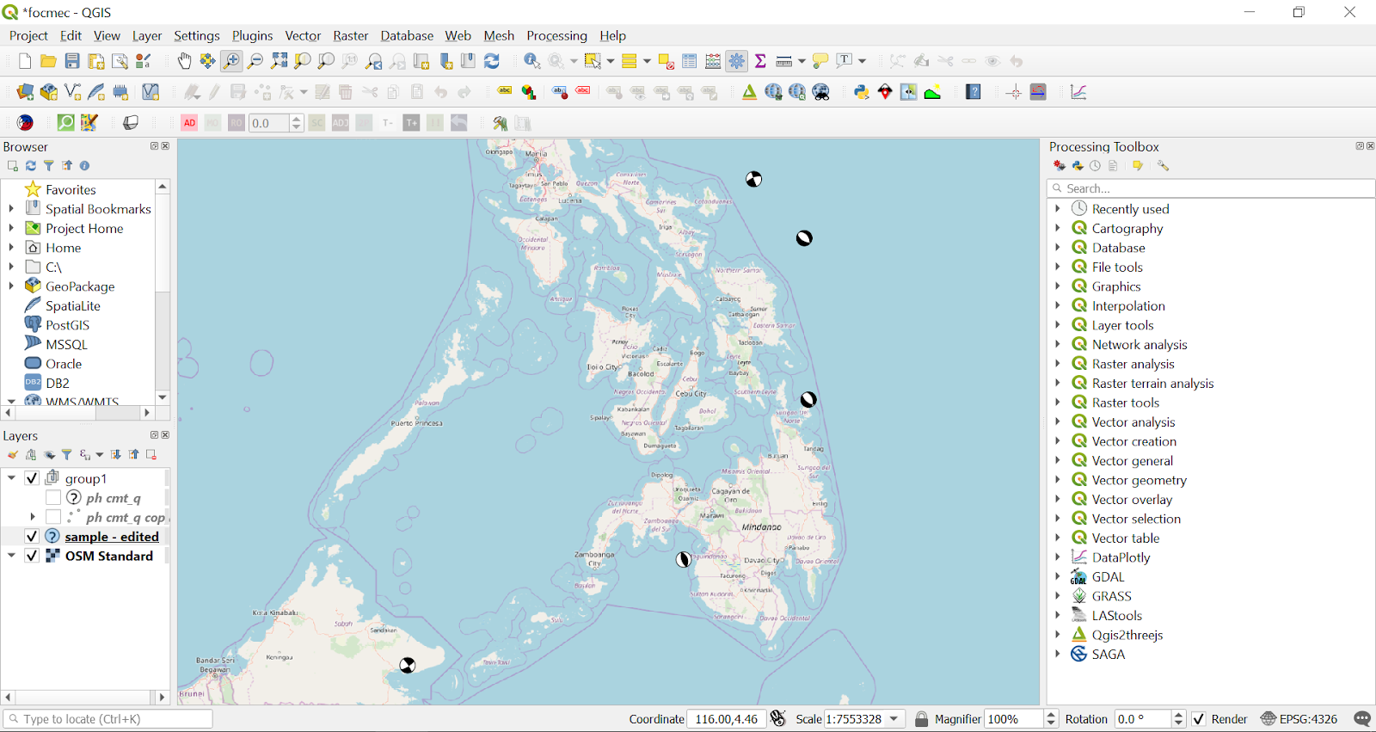Image resolution: width=1376 pixels, height=732 pixels.
Task: Select the sample - edited layer name
Action: tap(112, 537)
